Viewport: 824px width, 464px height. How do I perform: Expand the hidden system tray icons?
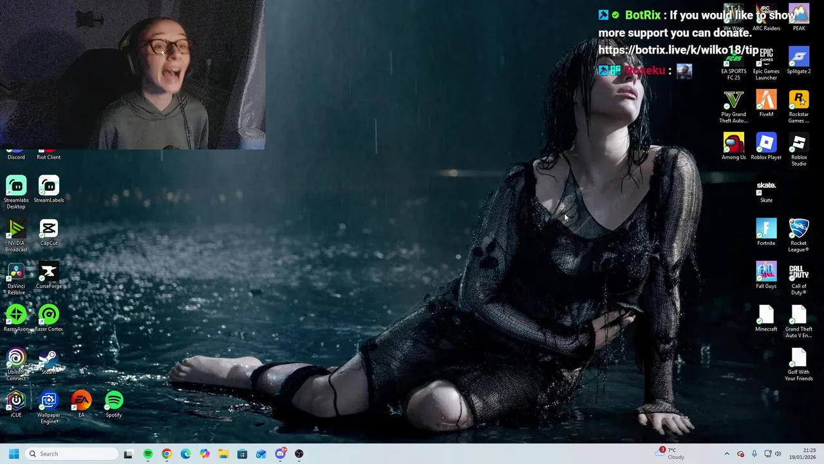[727, 454]
